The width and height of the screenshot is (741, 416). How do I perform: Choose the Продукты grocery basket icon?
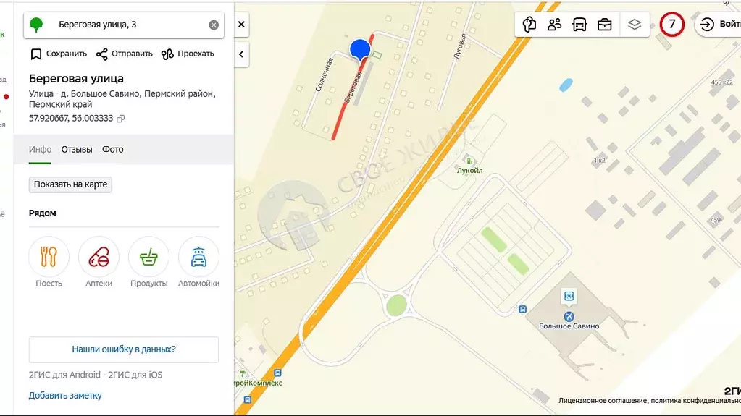click(148, 257)
